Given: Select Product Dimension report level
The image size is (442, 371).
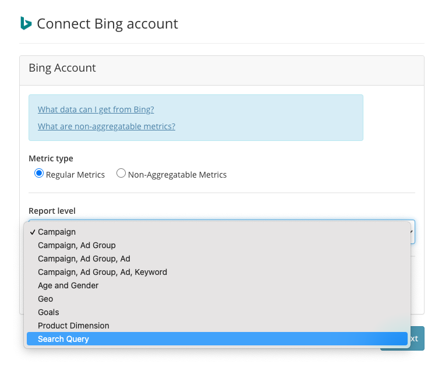Looking at the screenshot, I should point(73,326).
